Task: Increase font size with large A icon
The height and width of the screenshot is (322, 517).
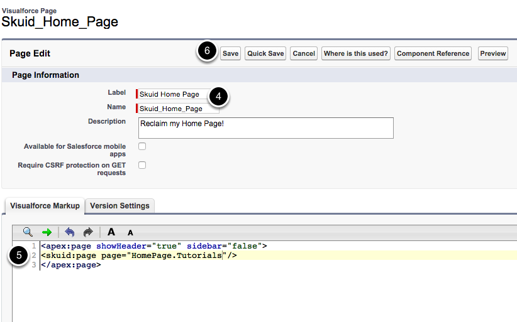Action: point(111,232)
